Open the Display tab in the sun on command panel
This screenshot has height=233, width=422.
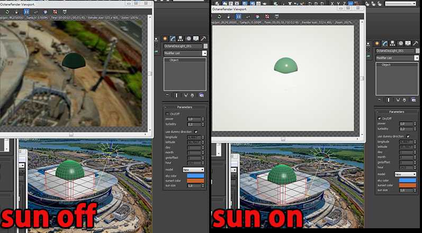(x=408, y=43)
